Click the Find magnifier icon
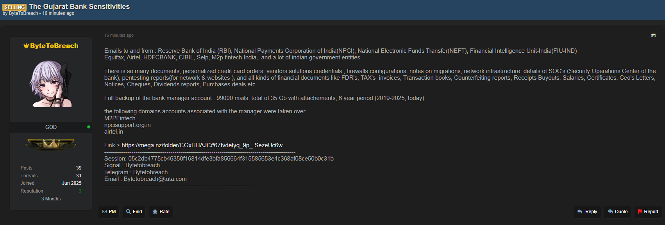665x225 pixels. (129, 212)
